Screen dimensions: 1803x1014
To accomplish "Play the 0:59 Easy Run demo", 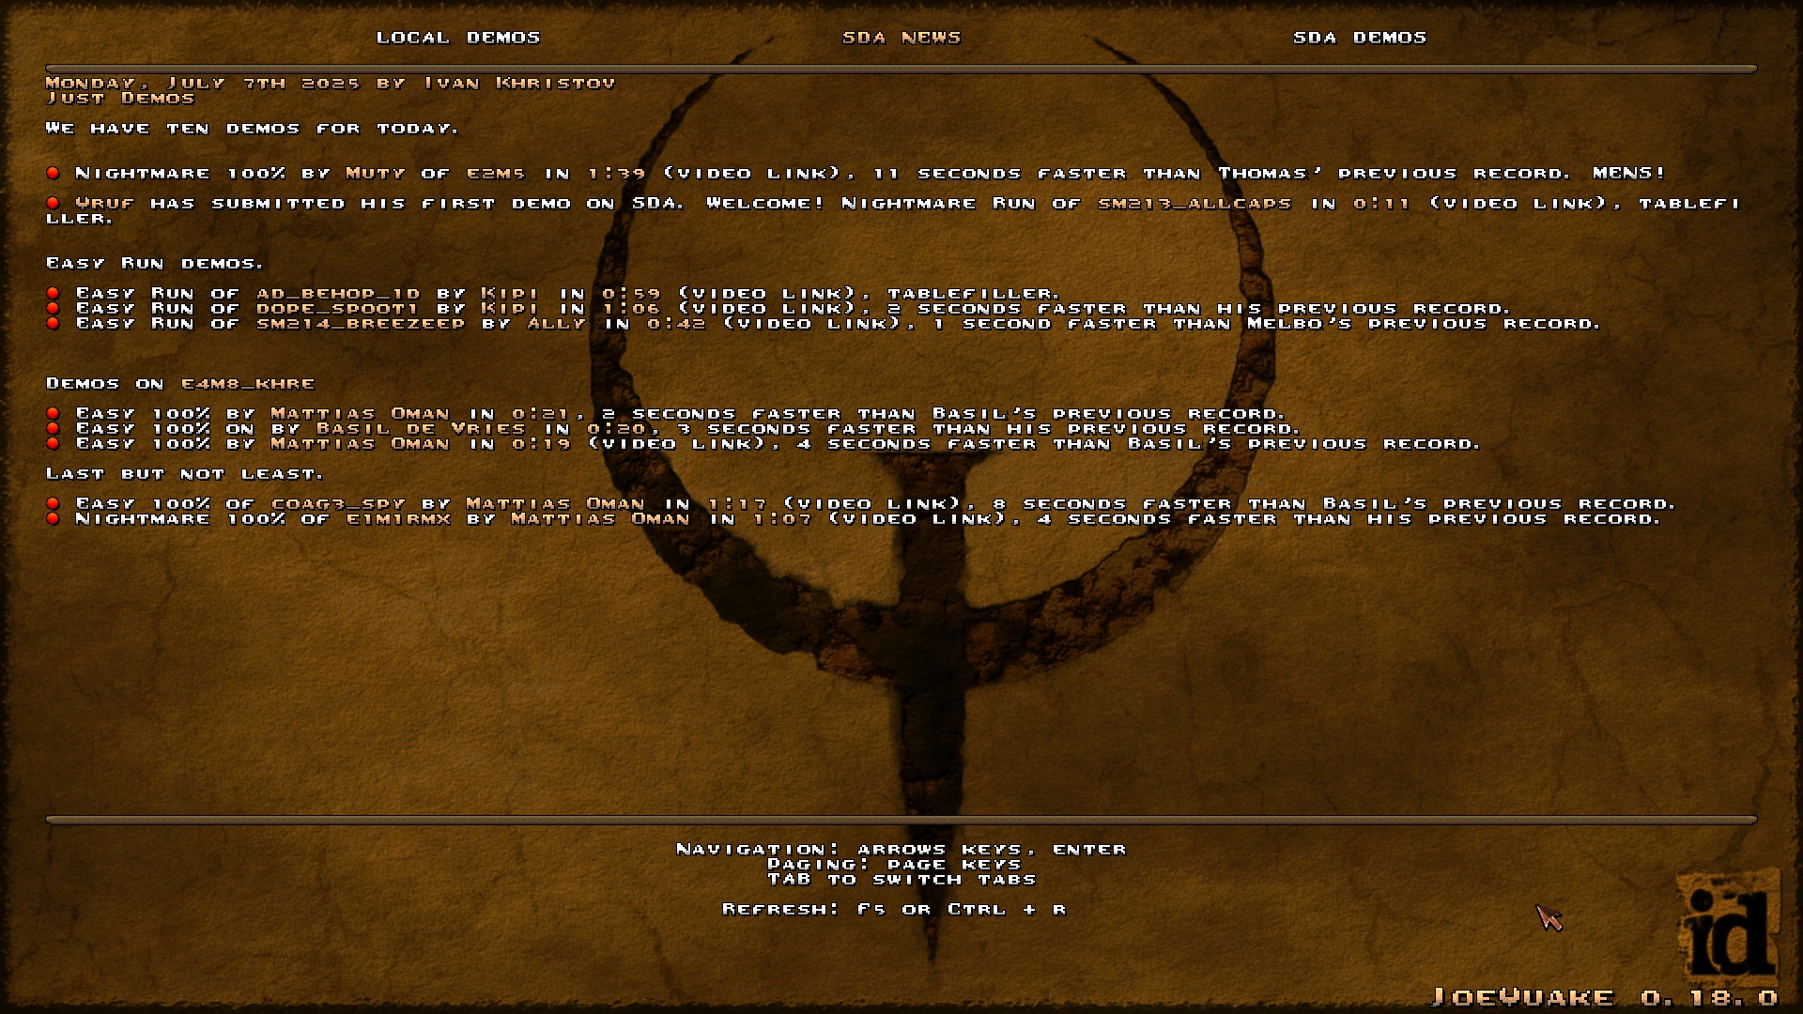I will coord(631,293).
